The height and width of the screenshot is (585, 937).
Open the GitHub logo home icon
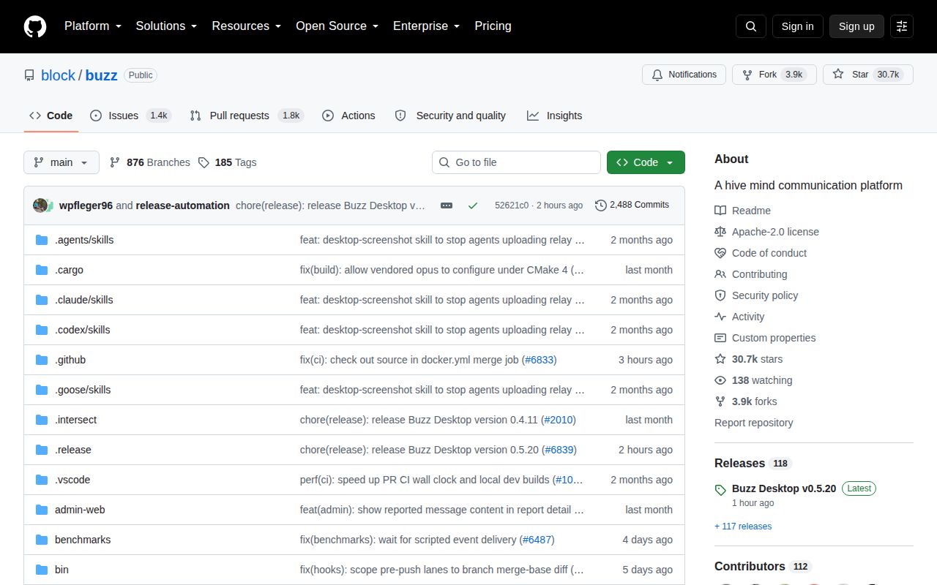[x=35, y=26]
